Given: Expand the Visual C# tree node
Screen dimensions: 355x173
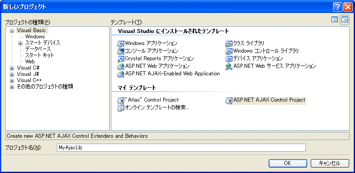Looking at the screenshot, I should tap(12, 68).
